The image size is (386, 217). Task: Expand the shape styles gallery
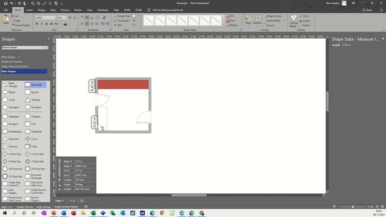pyautogui.click(x=224, y=25)
